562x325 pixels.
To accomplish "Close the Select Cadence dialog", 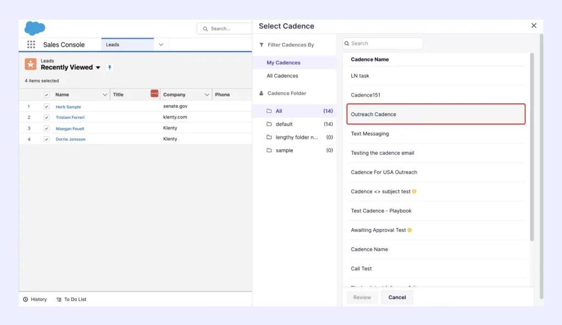I will coord(533,25).
